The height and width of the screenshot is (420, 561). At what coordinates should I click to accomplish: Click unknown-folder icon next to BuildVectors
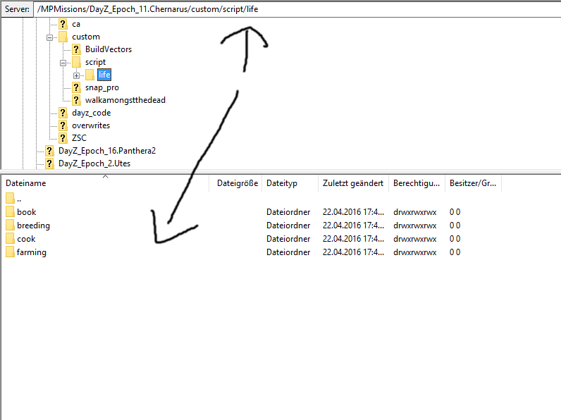pyautogui.click(x=76, y=49)
